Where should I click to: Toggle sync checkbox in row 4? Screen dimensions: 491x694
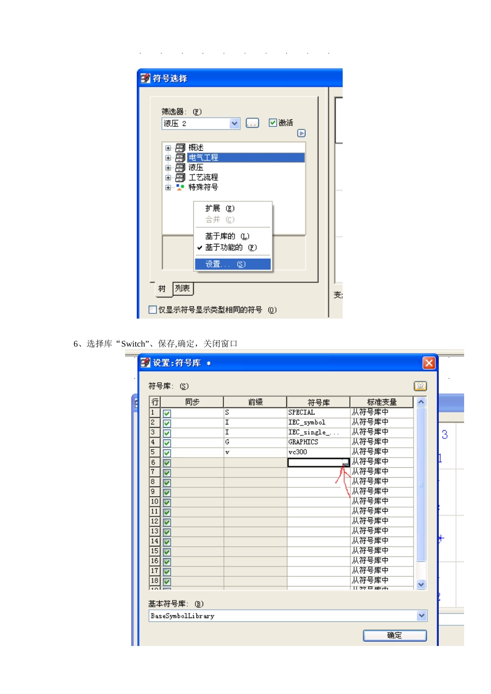167,443
